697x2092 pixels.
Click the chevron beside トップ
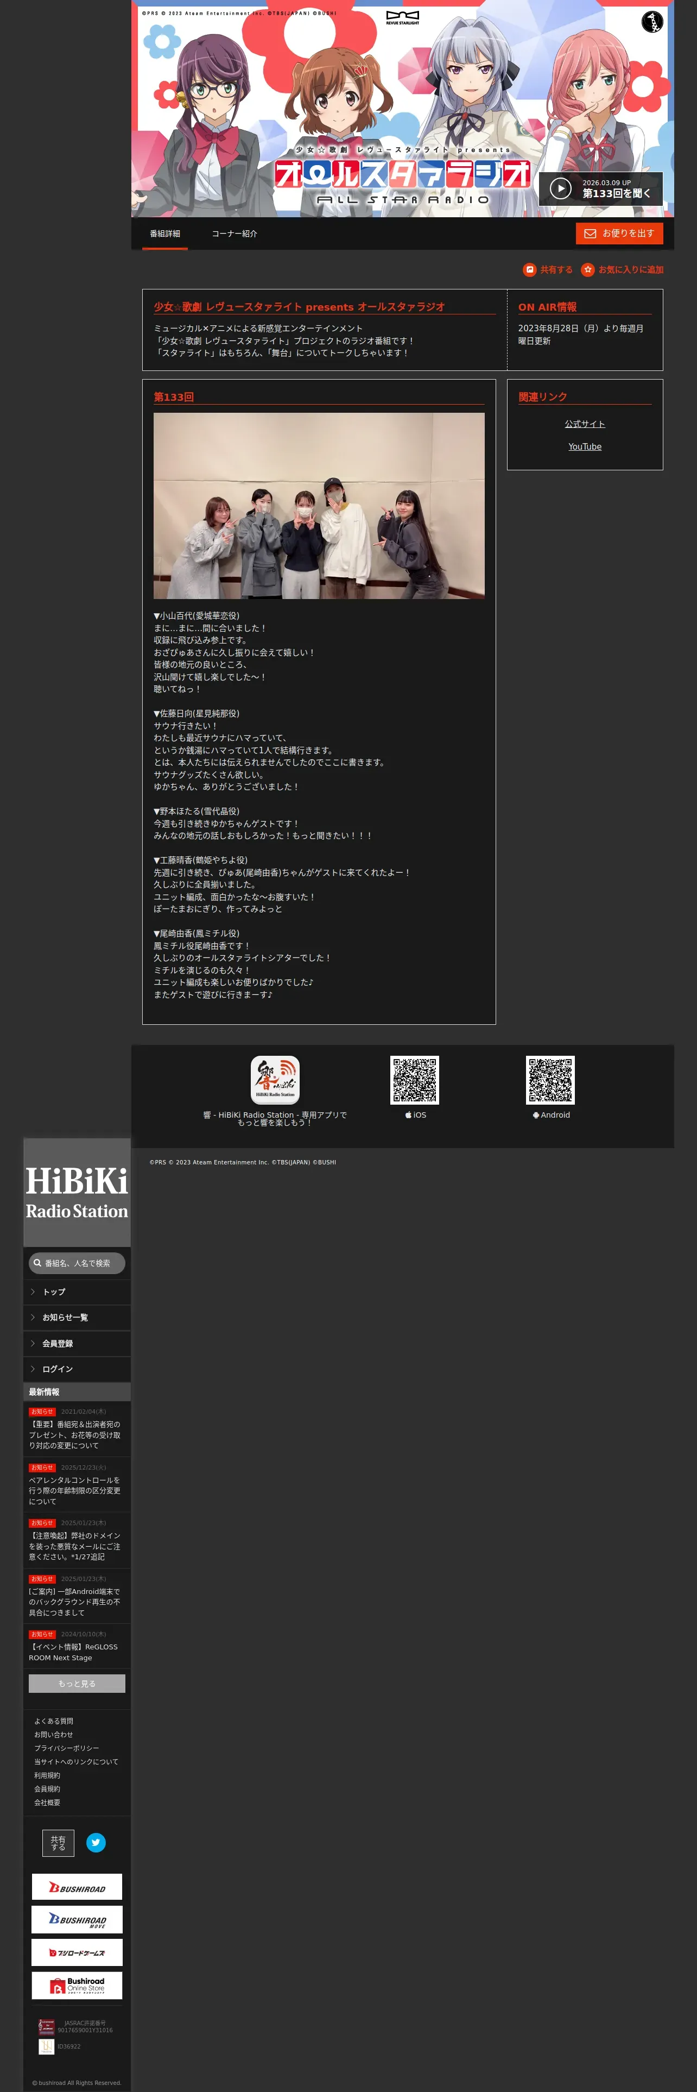click(x=33, y=1291)
